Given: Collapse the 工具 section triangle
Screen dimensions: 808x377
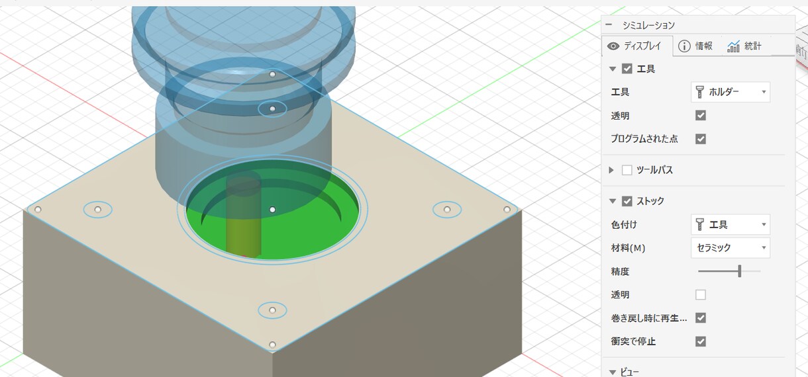Looking at the screenshot, I should click(613, 69).
